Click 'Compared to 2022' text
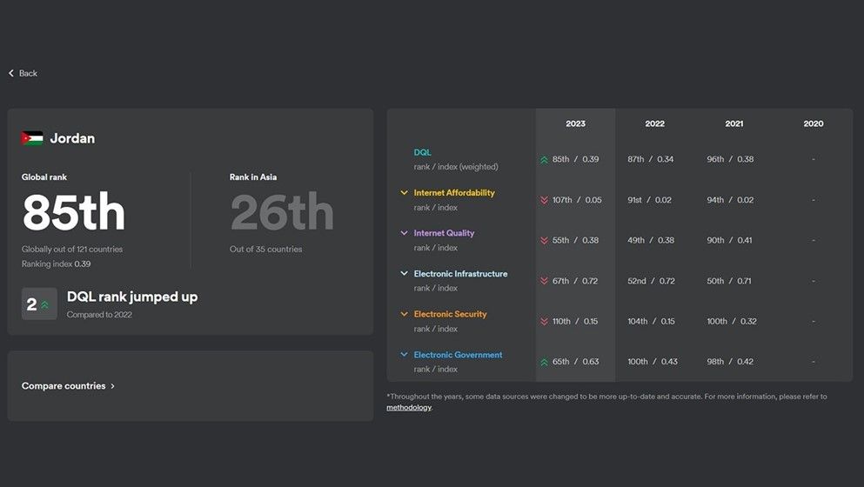This screenshot has width=864, height=487. coord(99,315)
